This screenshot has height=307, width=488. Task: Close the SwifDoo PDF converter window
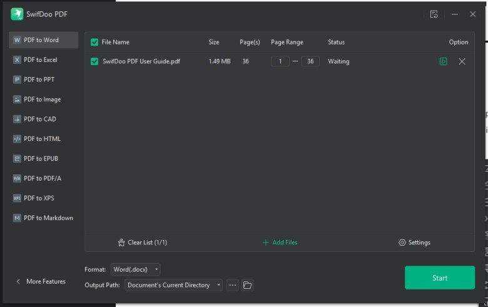473,14
